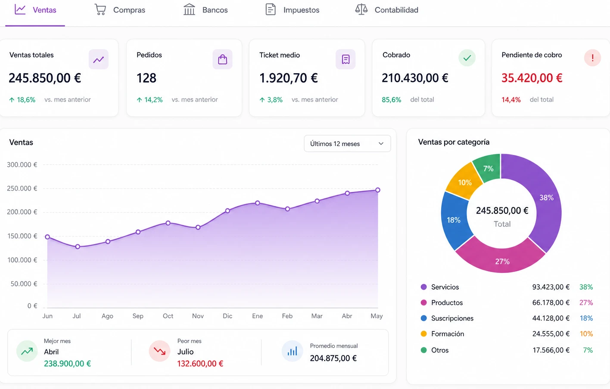Select the Contabilidad tab
Viewport: 610px width, 389px height.
click(386, 10)
